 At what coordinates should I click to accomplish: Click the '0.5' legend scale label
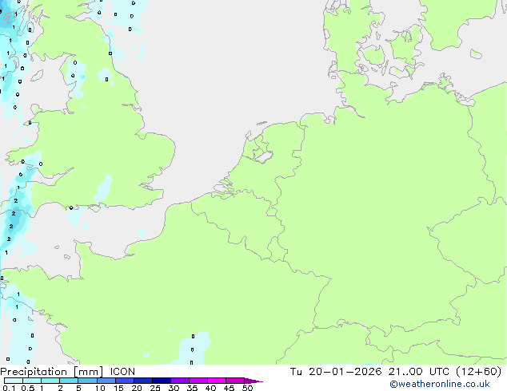(x=27, y=388)
